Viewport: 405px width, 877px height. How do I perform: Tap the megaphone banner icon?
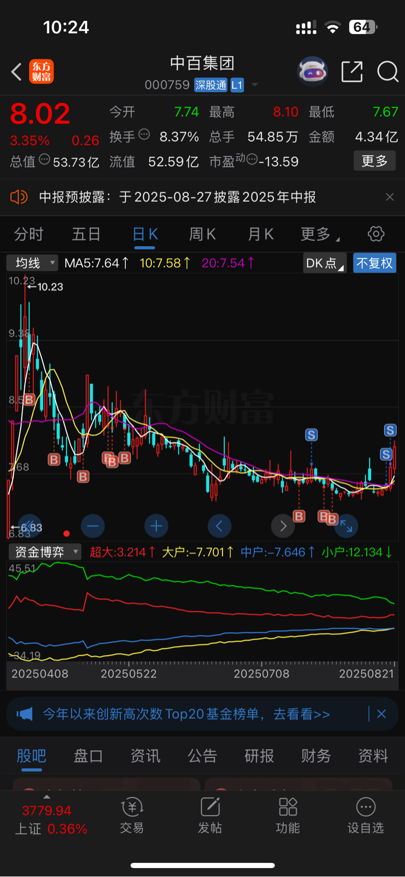click(x=25, y=714)
